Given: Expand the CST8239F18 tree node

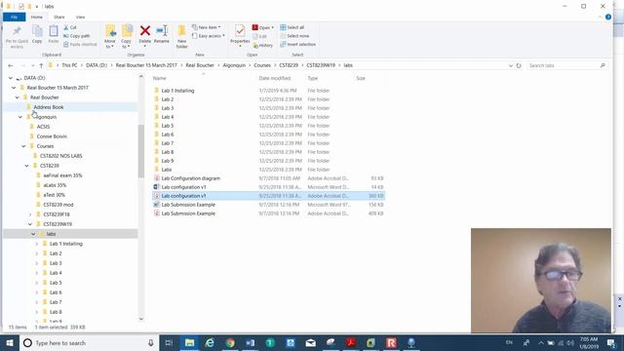Looking at the screenshot, I should point(30,214).
